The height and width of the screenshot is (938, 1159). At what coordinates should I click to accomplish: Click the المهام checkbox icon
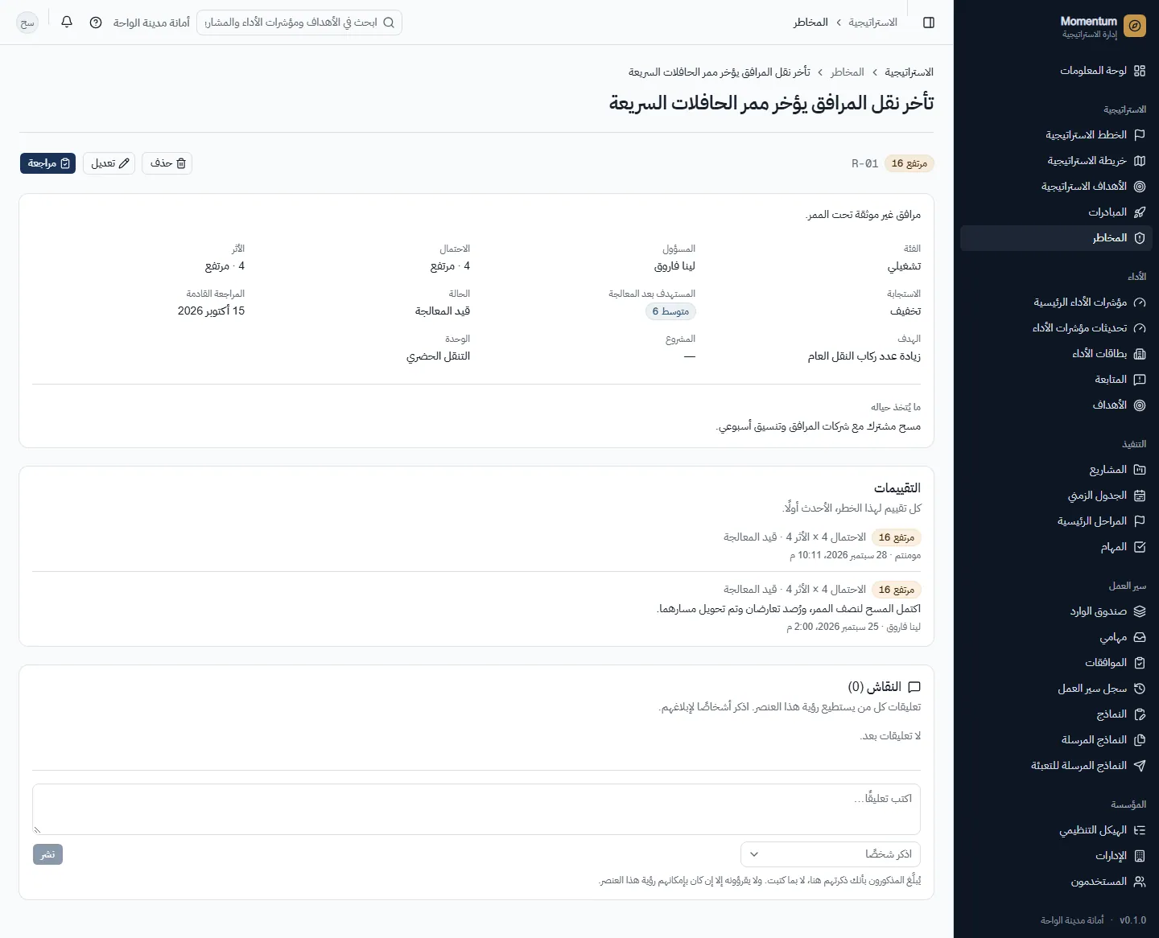pyautogui.click(x=1139, y=547)
